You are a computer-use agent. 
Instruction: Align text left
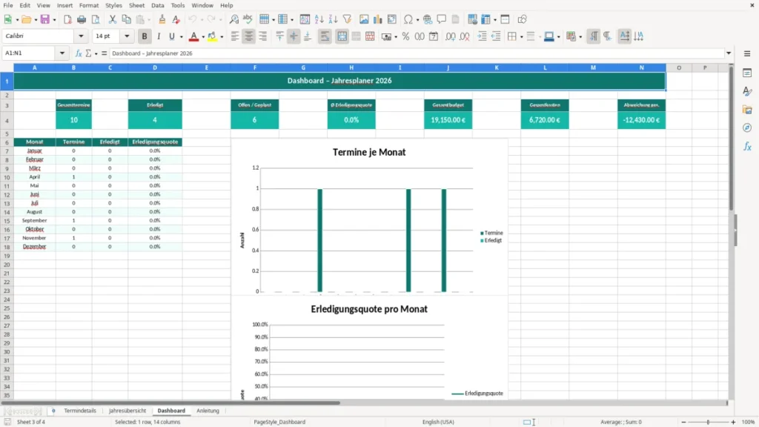click(x=235, y=36)
